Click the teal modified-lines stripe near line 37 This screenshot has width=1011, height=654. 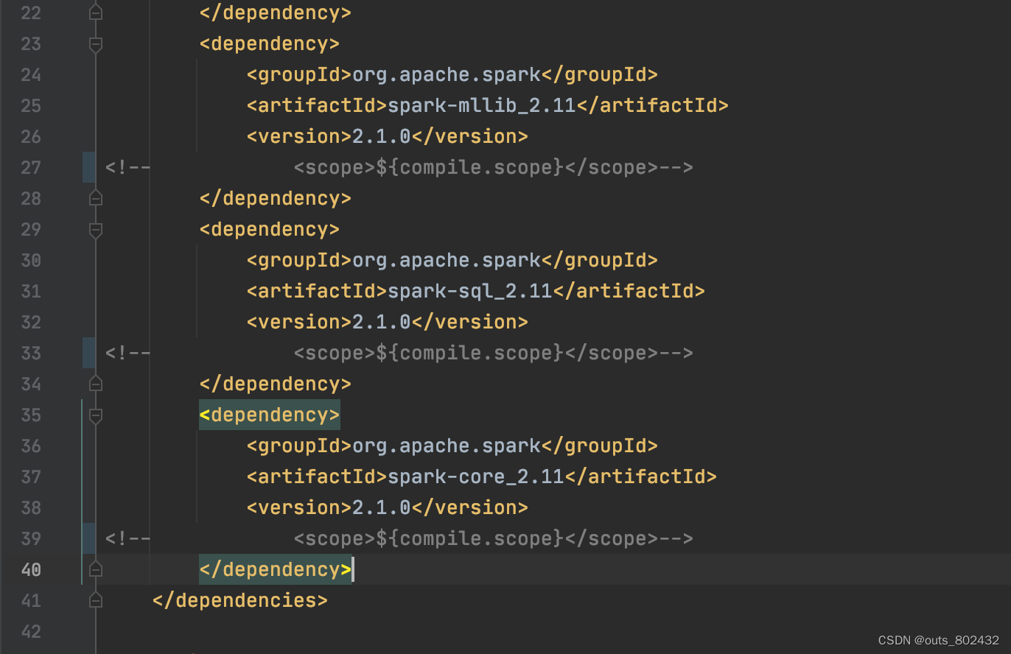click(x=83, y=477)
